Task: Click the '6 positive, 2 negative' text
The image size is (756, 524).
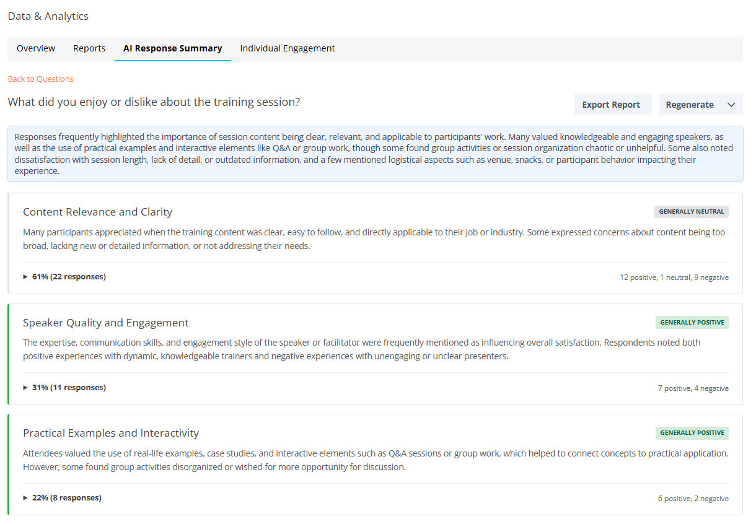Action: coord(693,499)
